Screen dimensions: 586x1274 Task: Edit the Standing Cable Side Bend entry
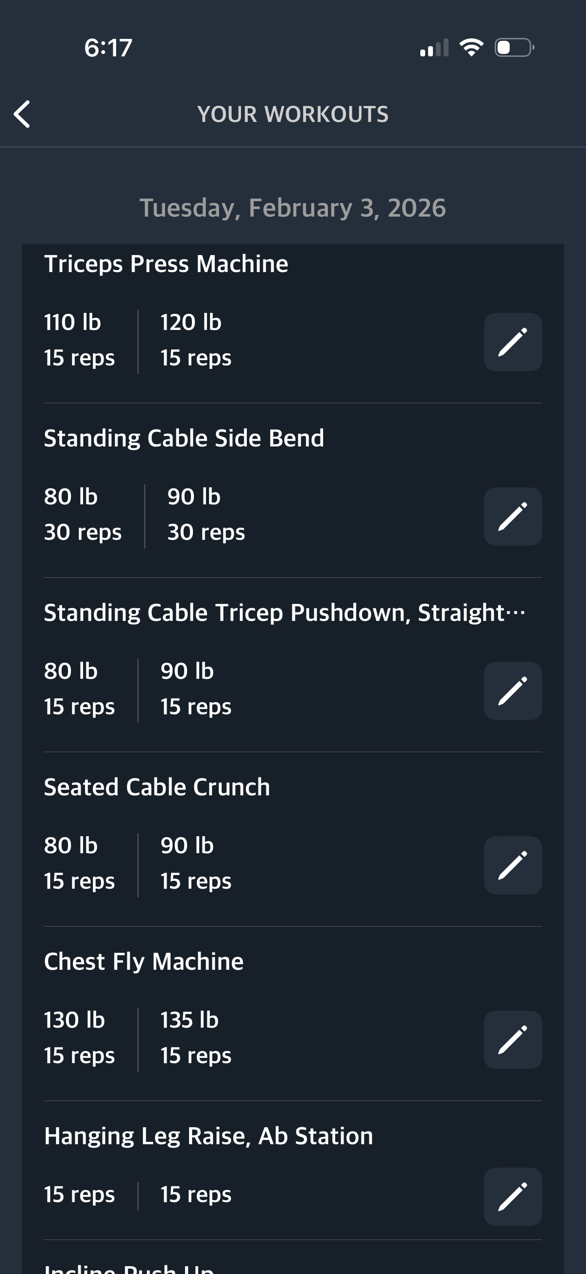tap(512, 516)
